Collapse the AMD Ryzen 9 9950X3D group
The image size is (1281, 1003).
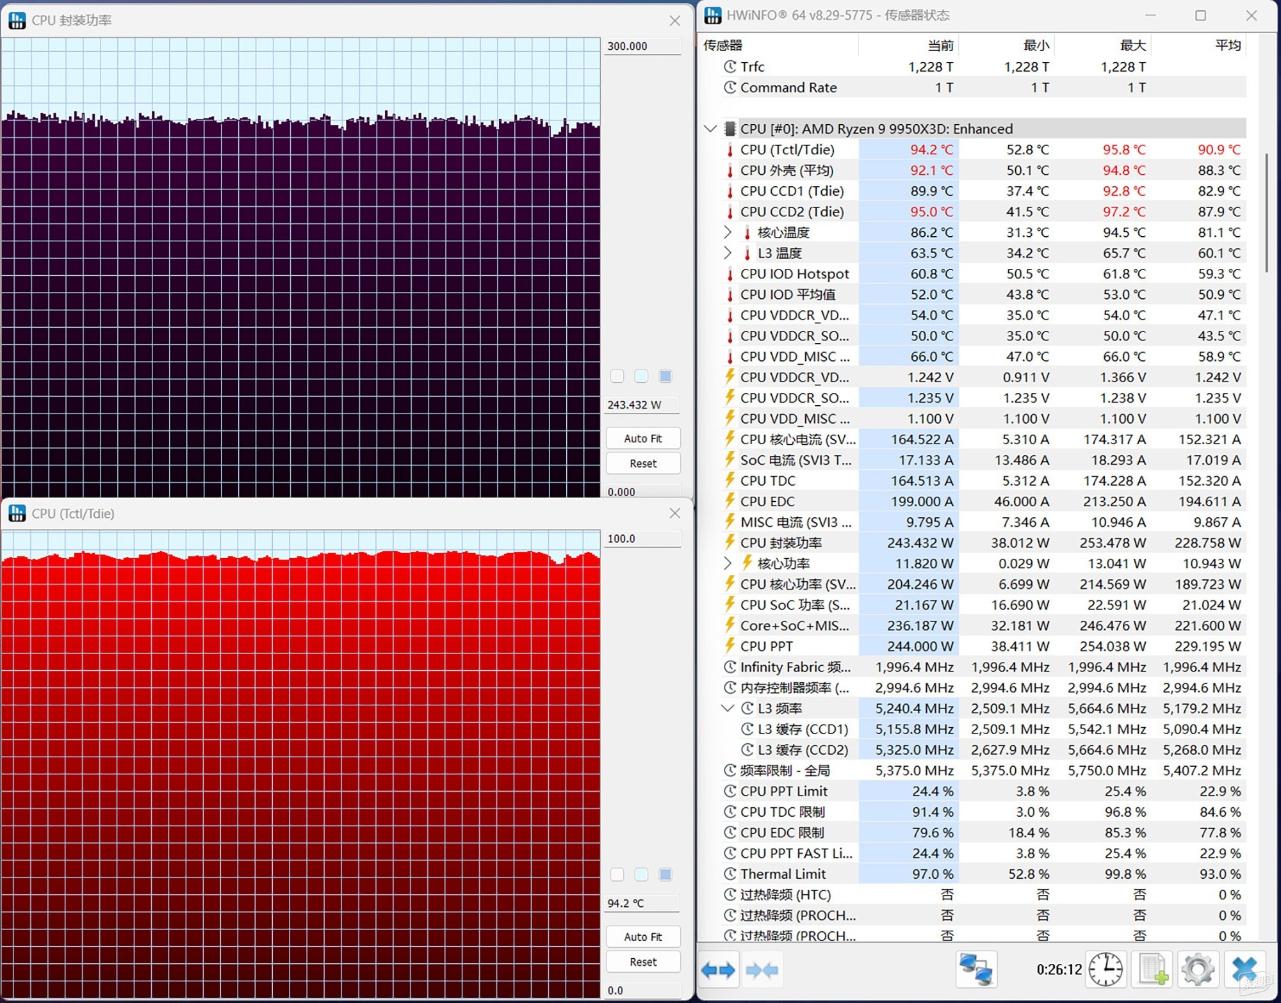click(710, 129)
